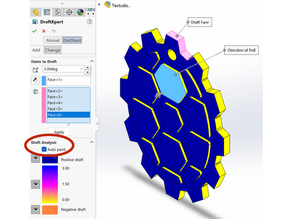The width and height of the screenshot is (292, 219).
Task: Open the DisplayManager color sphere tab
Action: (80, 12)
